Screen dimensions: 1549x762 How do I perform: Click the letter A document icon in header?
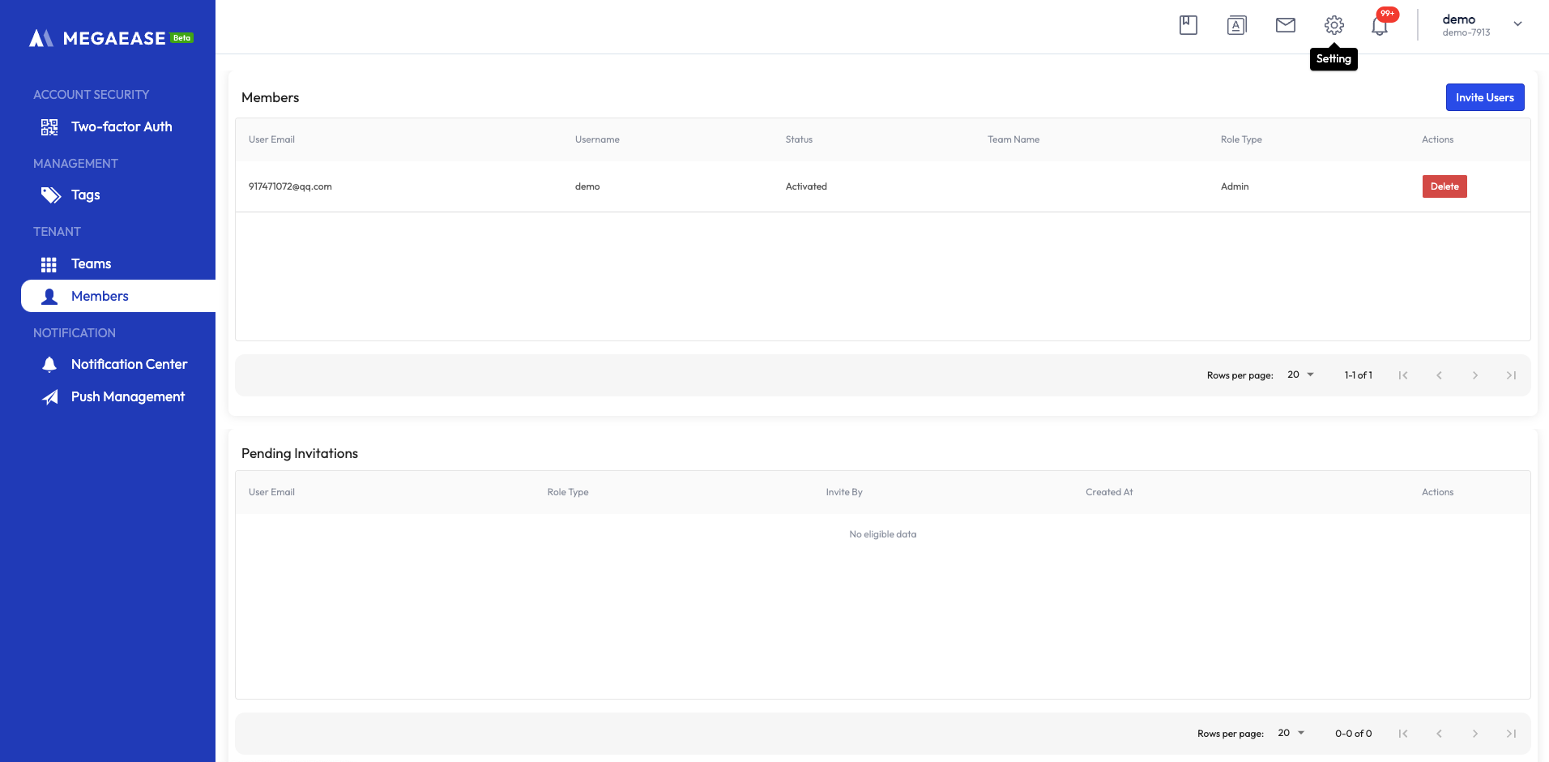[x=1236, y=25]
